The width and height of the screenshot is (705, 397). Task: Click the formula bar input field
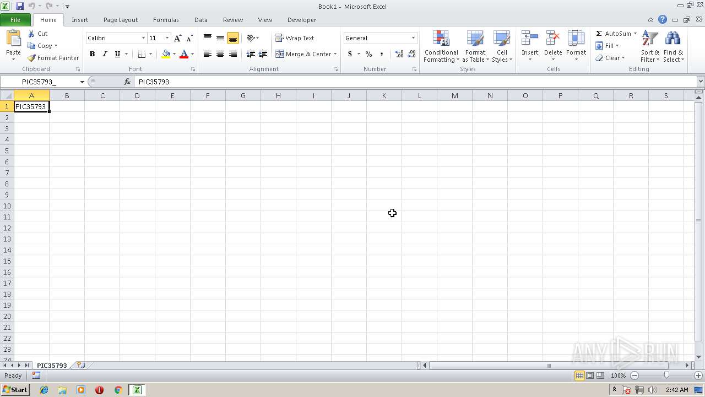click(415, 82)
